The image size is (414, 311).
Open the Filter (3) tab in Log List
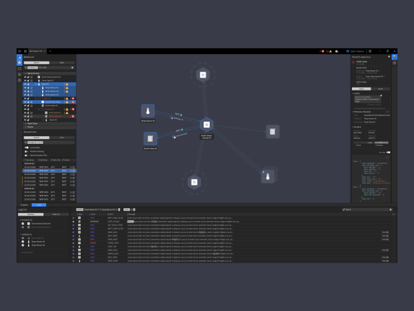point(56,214)
